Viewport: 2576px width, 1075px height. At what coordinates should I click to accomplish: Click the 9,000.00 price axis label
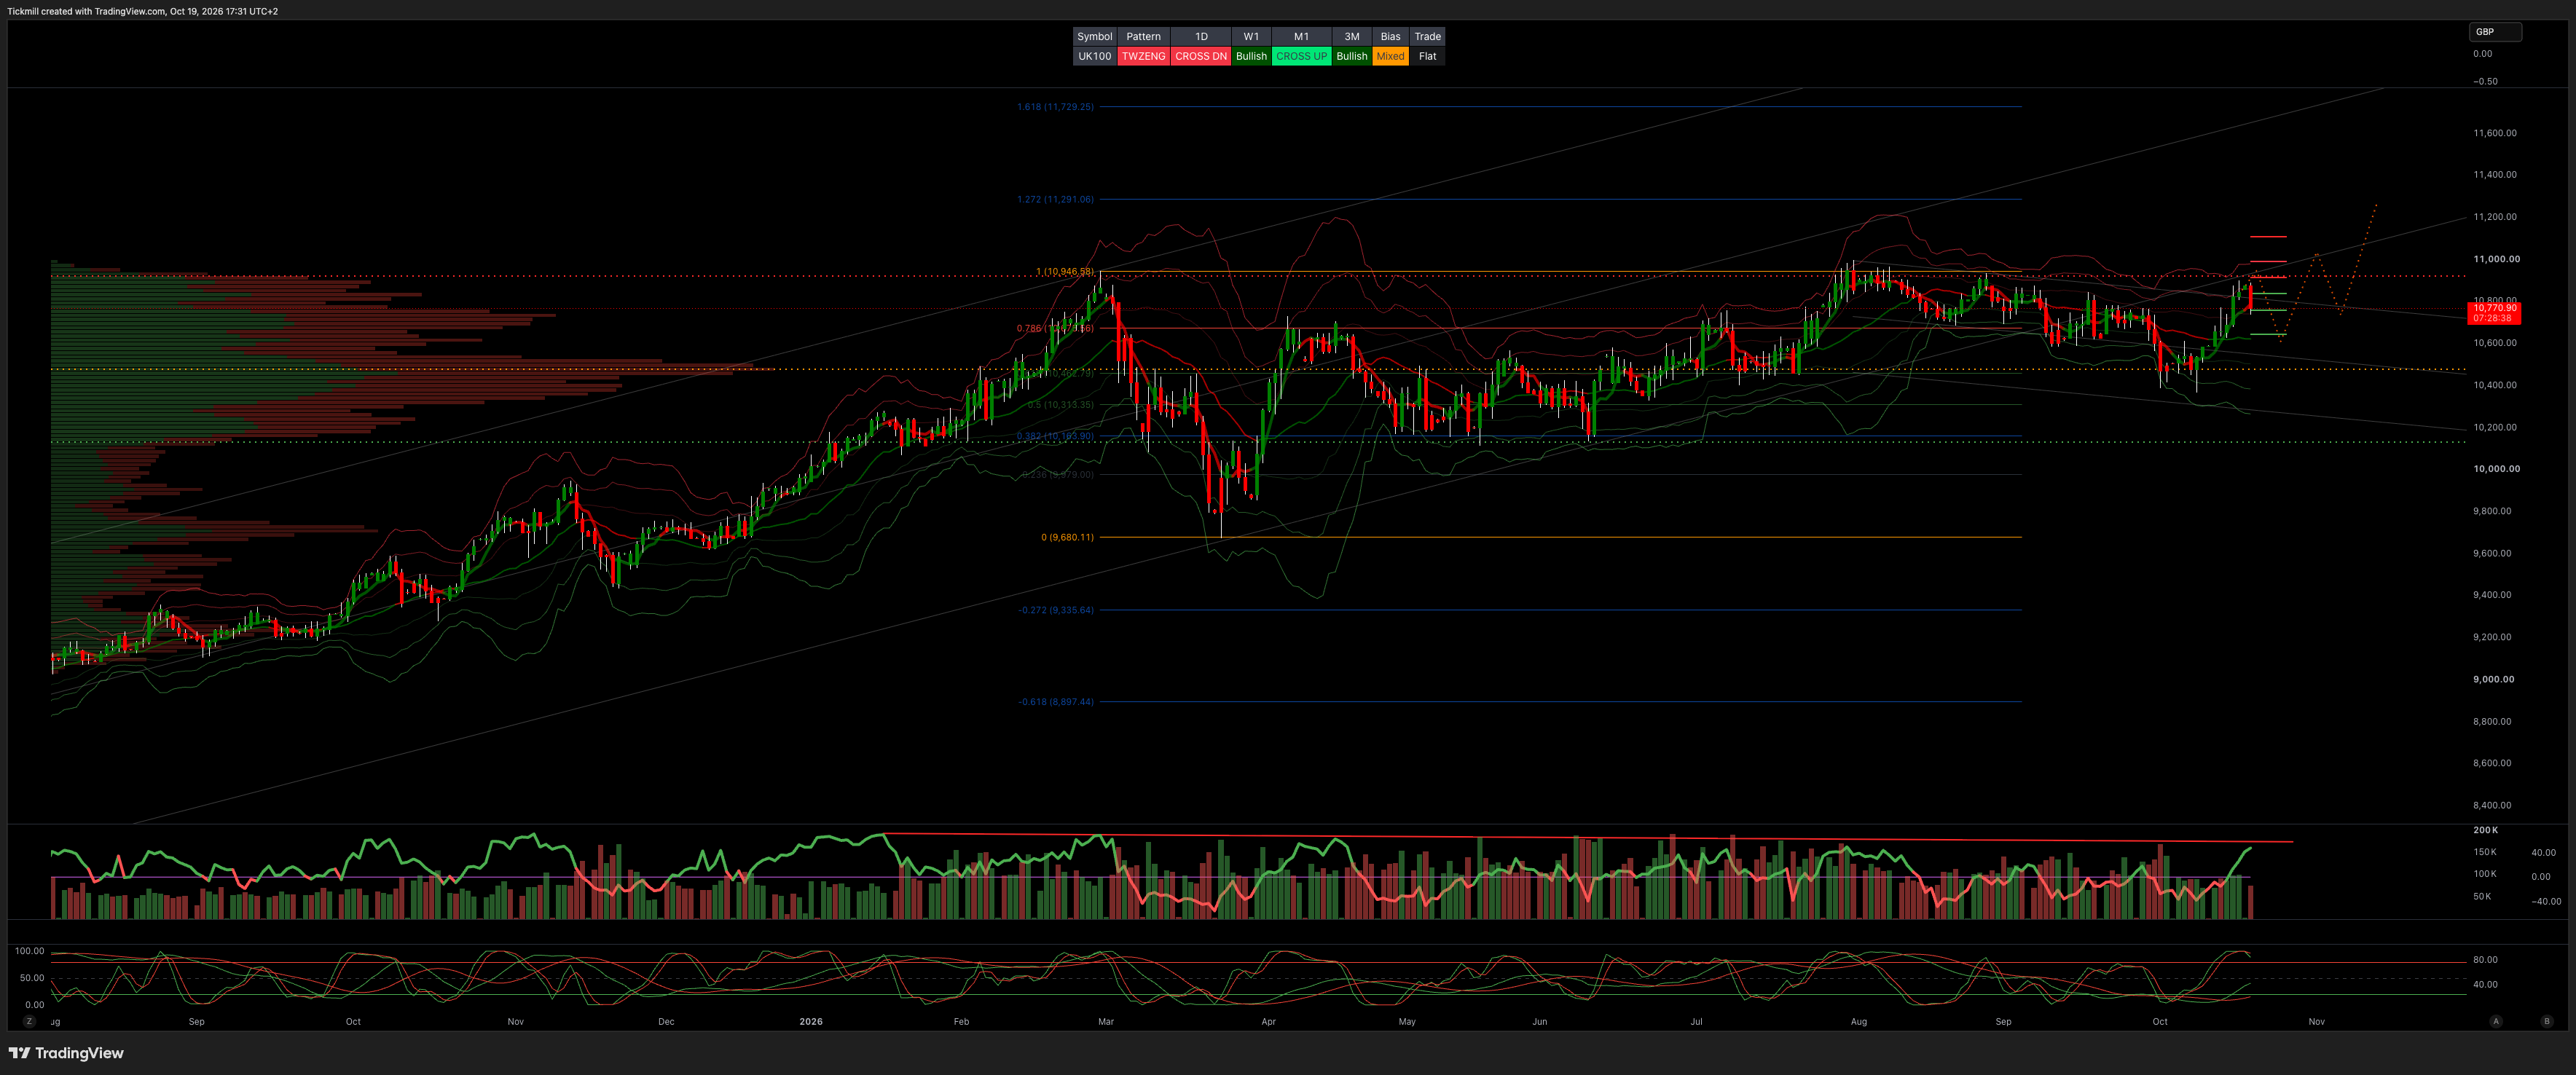point(2493,679)
